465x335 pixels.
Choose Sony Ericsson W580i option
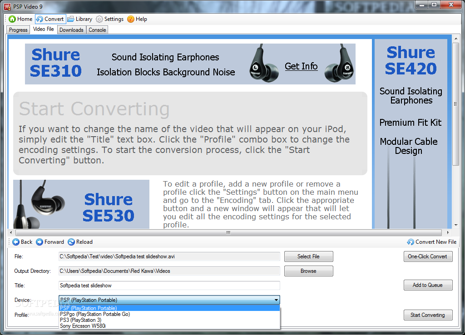coord(169,326)
